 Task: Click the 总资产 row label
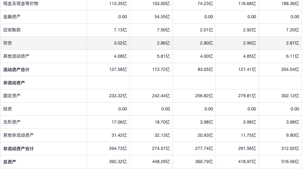pyautogui.click(x=10, y=162)
